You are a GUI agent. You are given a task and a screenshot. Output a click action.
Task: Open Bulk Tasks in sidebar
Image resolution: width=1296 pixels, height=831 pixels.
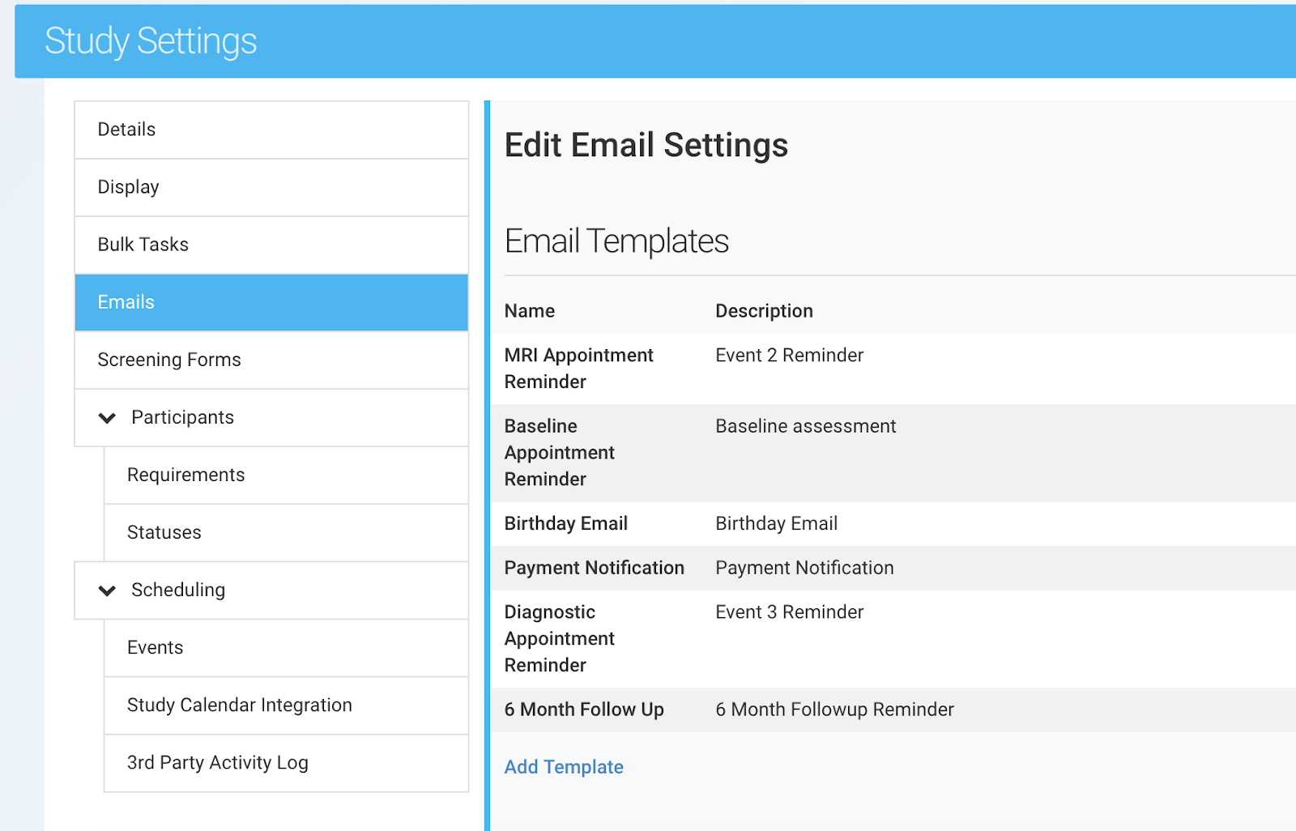(143, 245)
